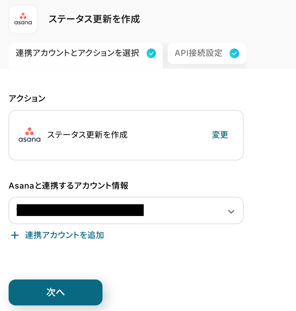
Task: Select the redacted account name in the dropdown
Action: coord(80,210)
